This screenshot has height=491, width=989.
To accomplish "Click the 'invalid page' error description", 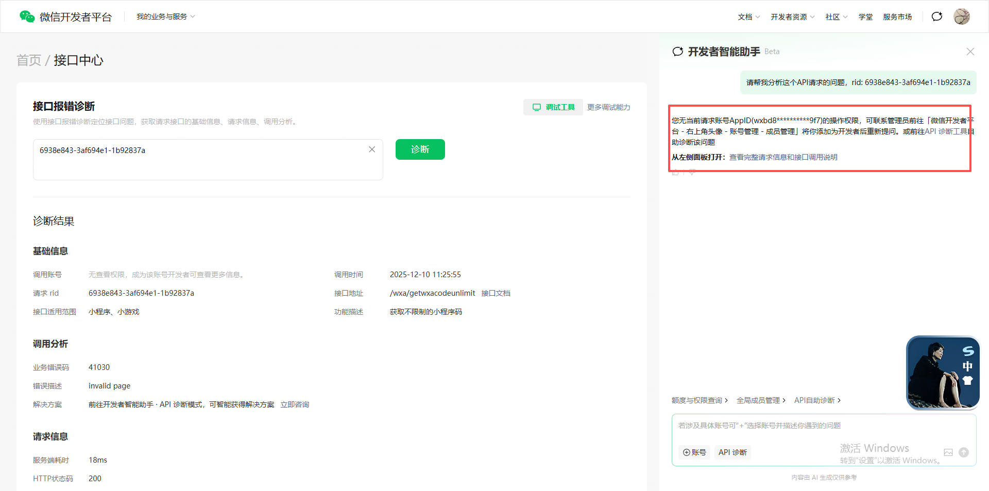I will (109, 386).
